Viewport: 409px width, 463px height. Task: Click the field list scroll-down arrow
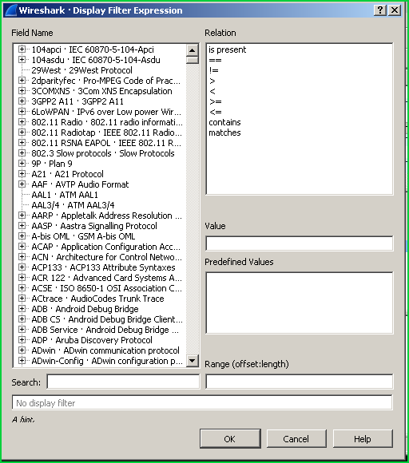point(193,360)
